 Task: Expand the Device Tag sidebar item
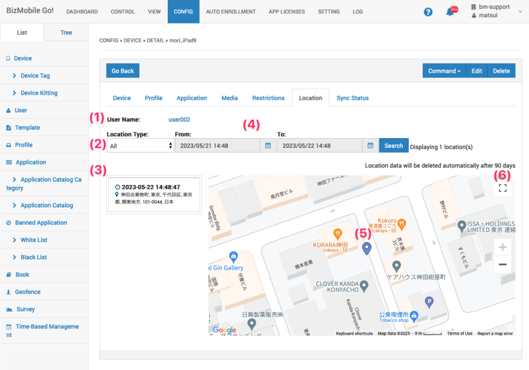point(35,76)
